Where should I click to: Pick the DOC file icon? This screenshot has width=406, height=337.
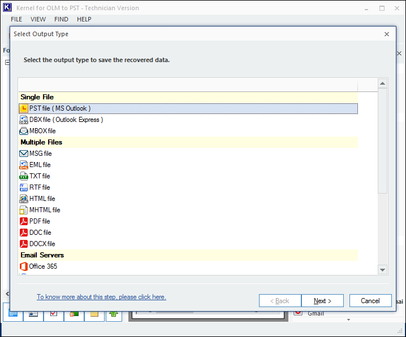[x=24, y=233]
